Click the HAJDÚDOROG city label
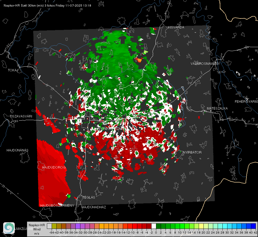258x237 pixels. [x=54, y=167]
